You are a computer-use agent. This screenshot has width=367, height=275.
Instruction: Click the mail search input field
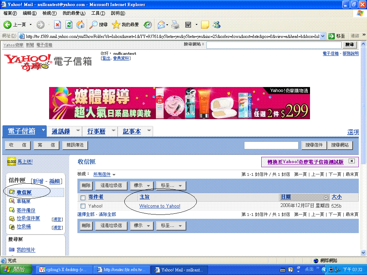pos(271,145)
